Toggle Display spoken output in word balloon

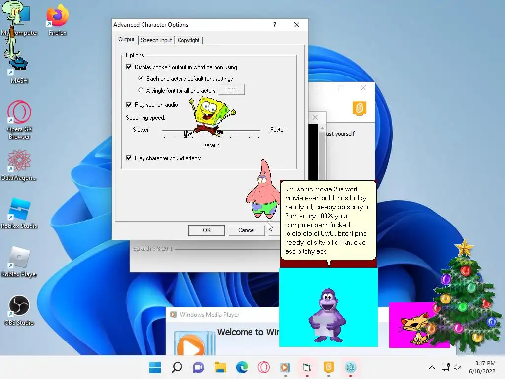click(129, 67)
